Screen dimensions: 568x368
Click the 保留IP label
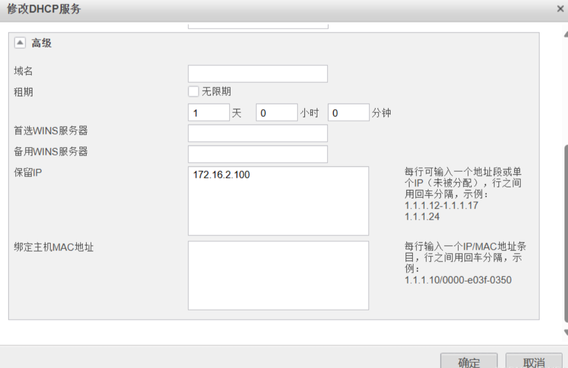[x=28, y=173]
